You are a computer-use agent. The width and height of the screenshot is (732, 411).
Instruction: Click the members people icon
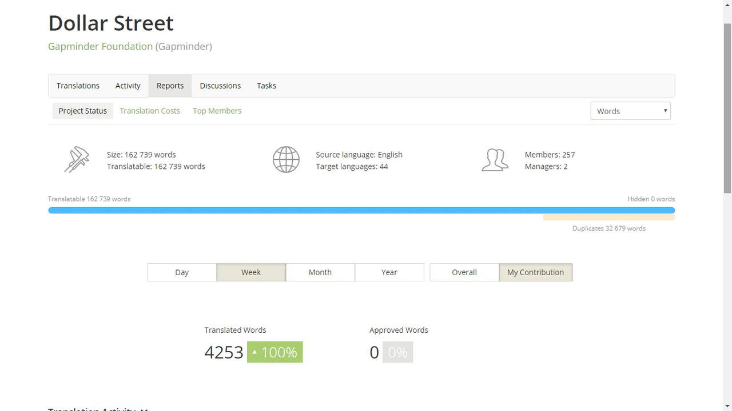495,160
